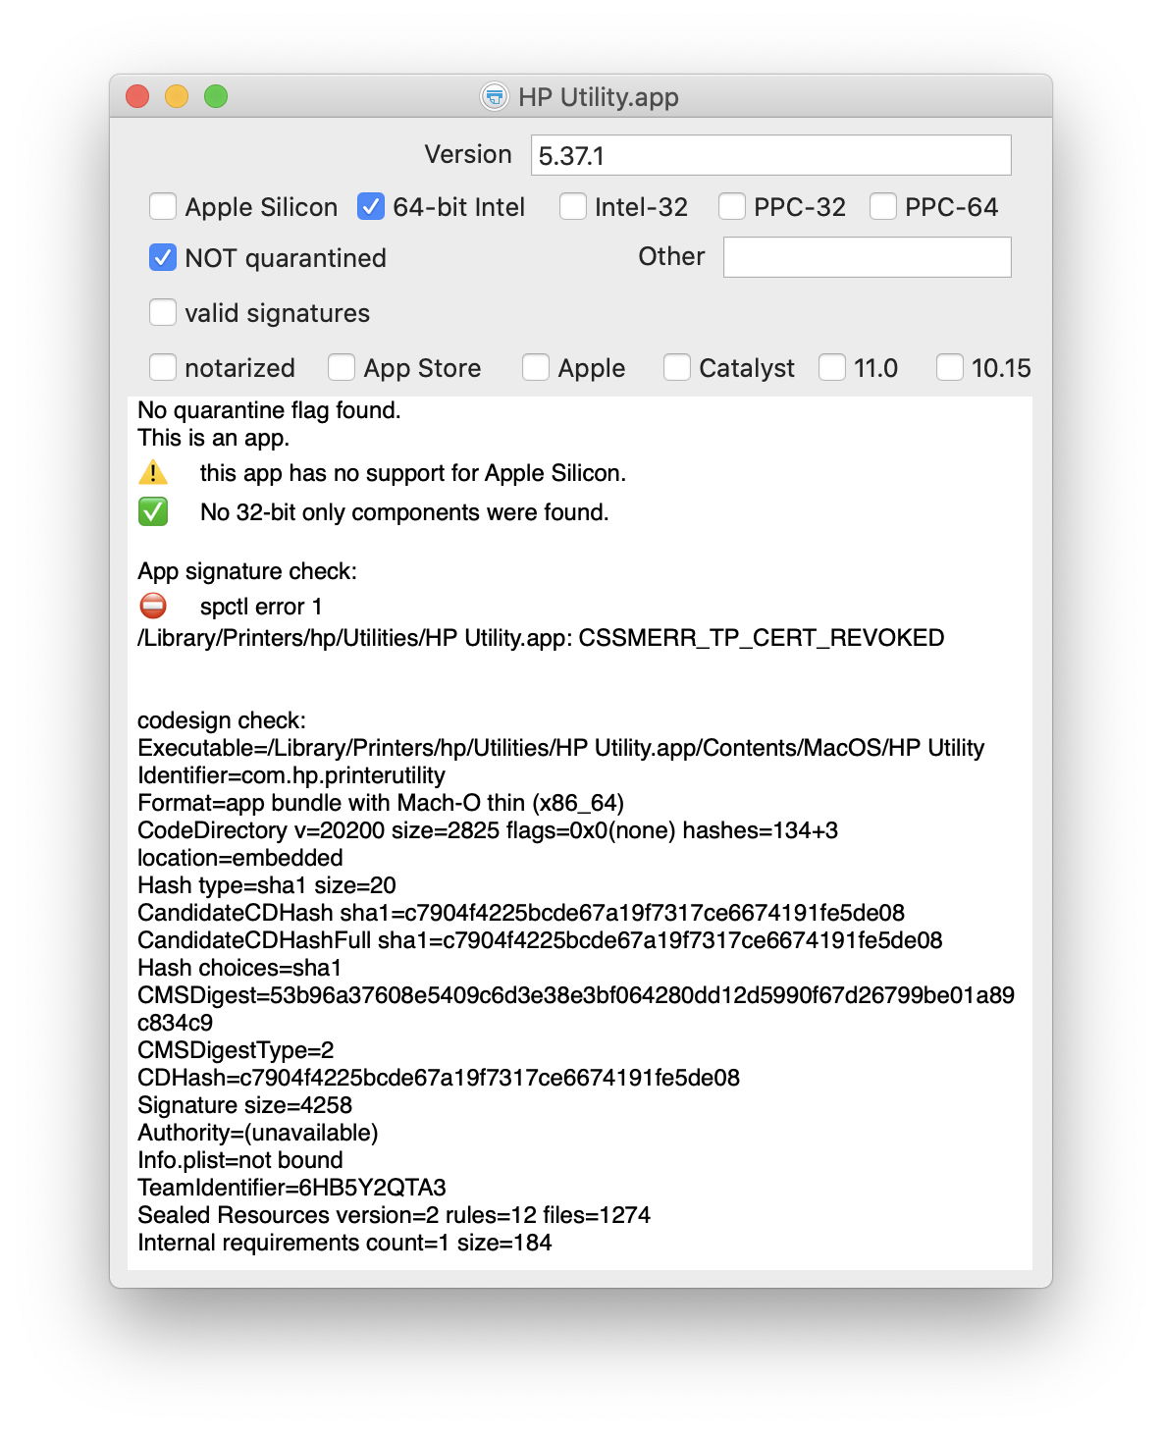Image resolution: width=1162 pixels, height=1433 pixels.
Task: Click 'no support for Apple Silicon' message
Action: coord(413,473)
